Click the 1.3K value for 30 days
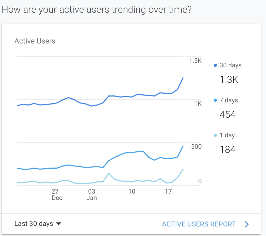Screen dimensions: 266x236 (x=229, y=79)
